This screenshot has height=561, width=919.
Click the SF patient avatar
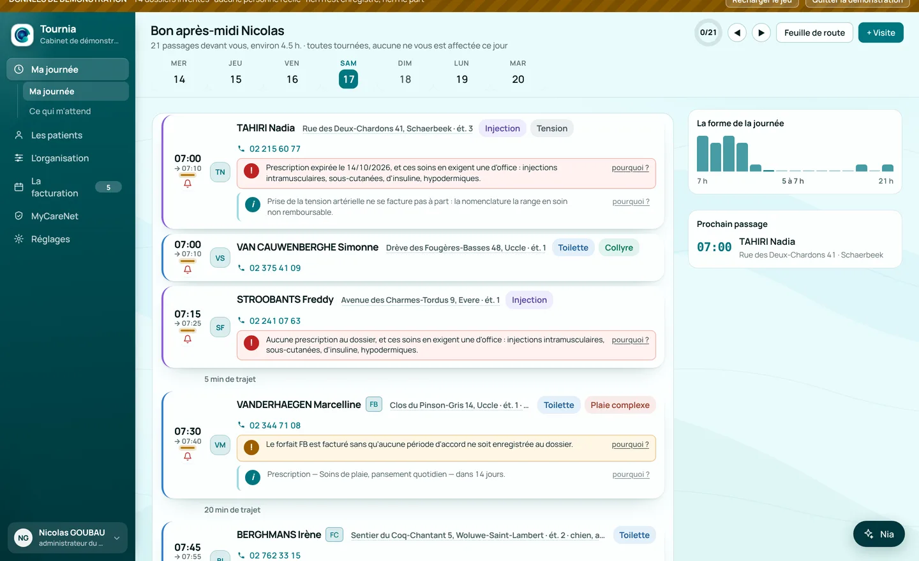pyautogui.click(x=220, y=328)
